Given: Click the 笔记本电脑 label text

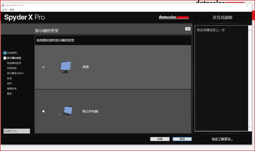Looking at the screenshot, I should pyautogui.click(x=90, y=111).
